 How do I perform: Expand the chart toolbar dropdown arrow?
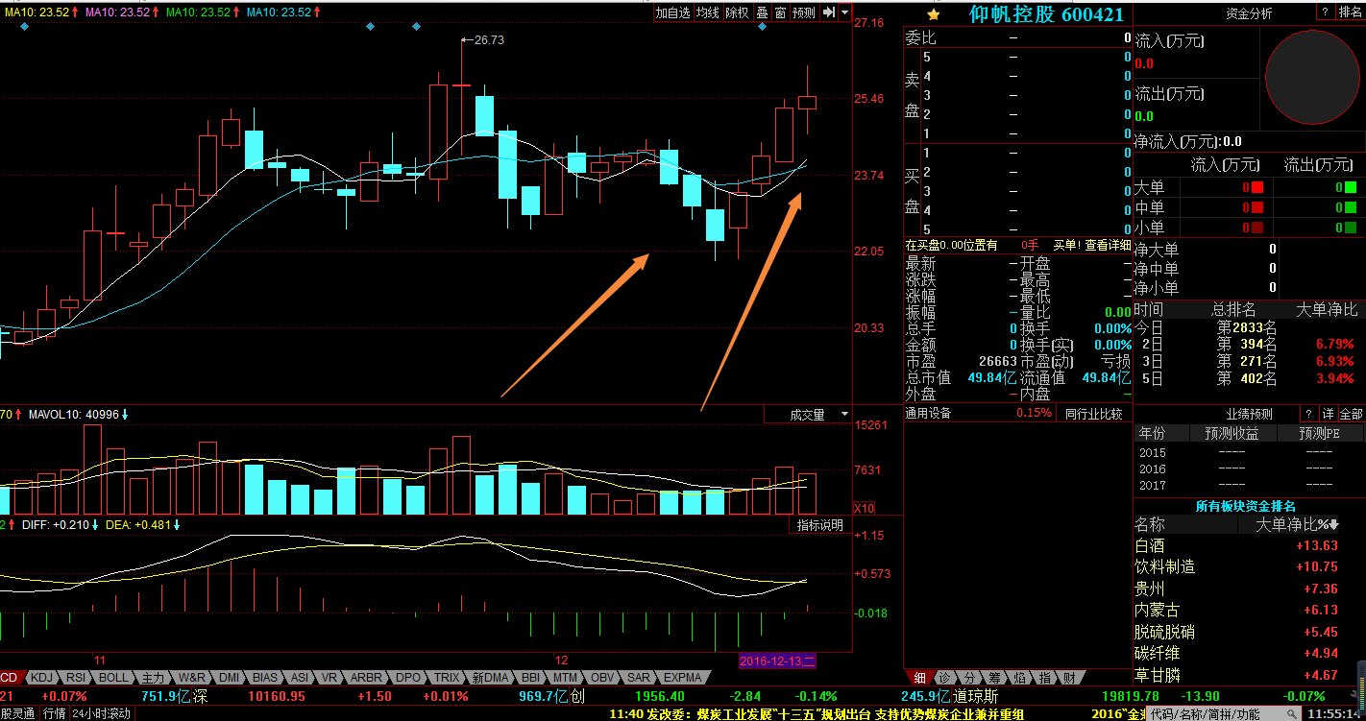pyautogui.click(x=844, y=12)
